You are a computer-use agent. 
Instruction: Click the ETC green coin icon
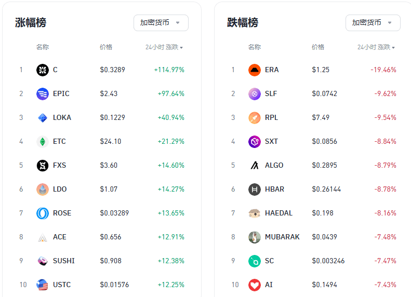pyautogui.click(x=43, y=141)
